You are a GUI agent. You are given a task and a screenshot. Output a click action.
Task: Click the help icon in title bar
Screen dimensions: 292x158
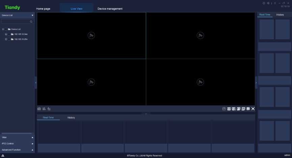[264, 3]
